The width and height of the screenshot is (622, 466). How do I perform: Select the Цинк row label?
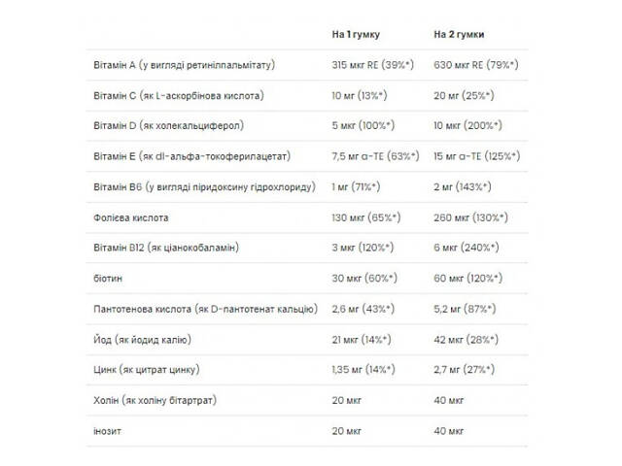pyautogui.click(x=145, y=370)
